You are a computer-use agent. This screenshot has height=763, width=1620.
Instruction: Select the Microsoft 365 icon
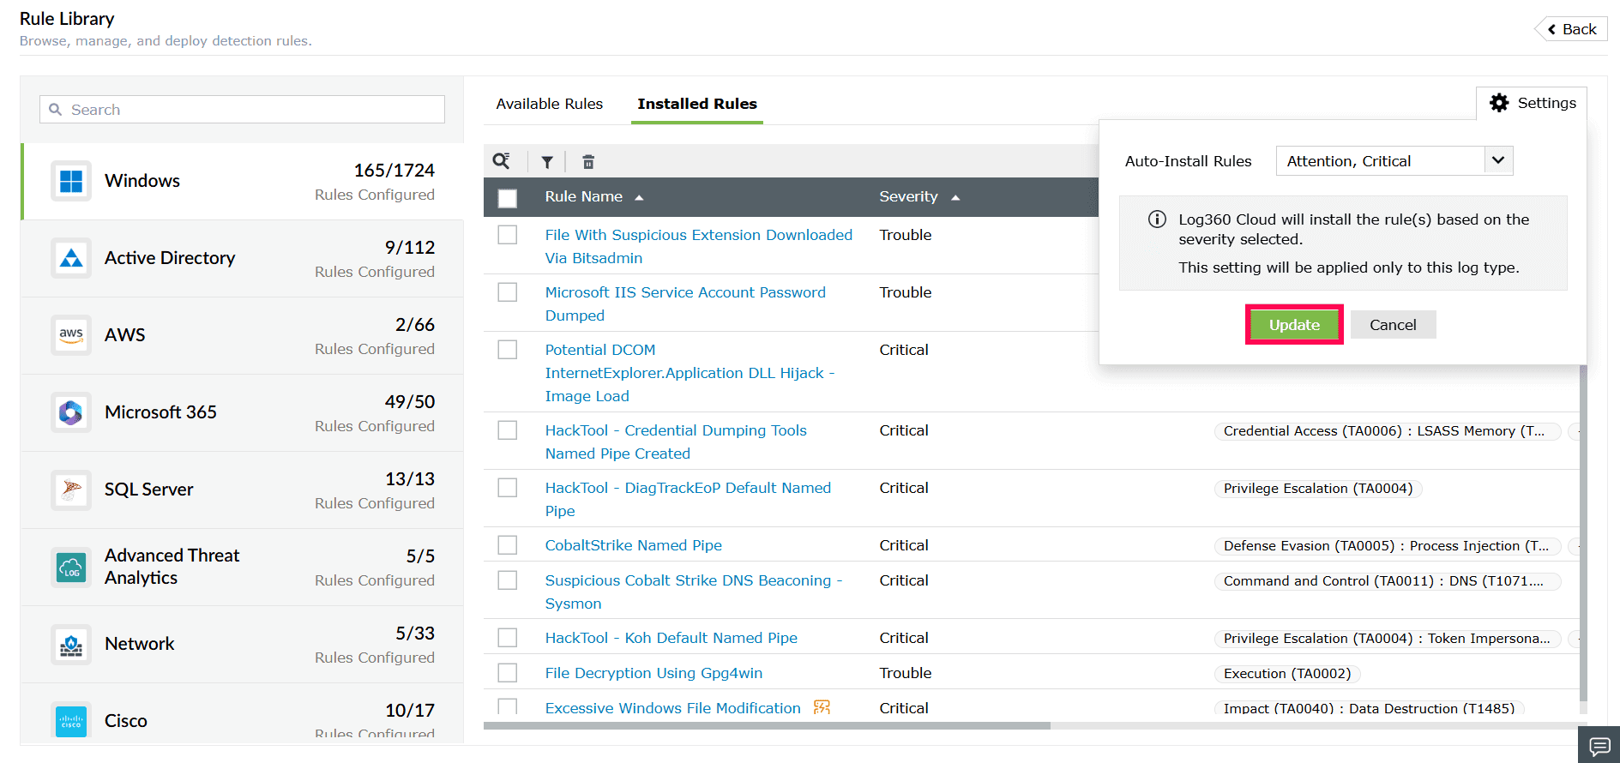click(x=71, y=412)
